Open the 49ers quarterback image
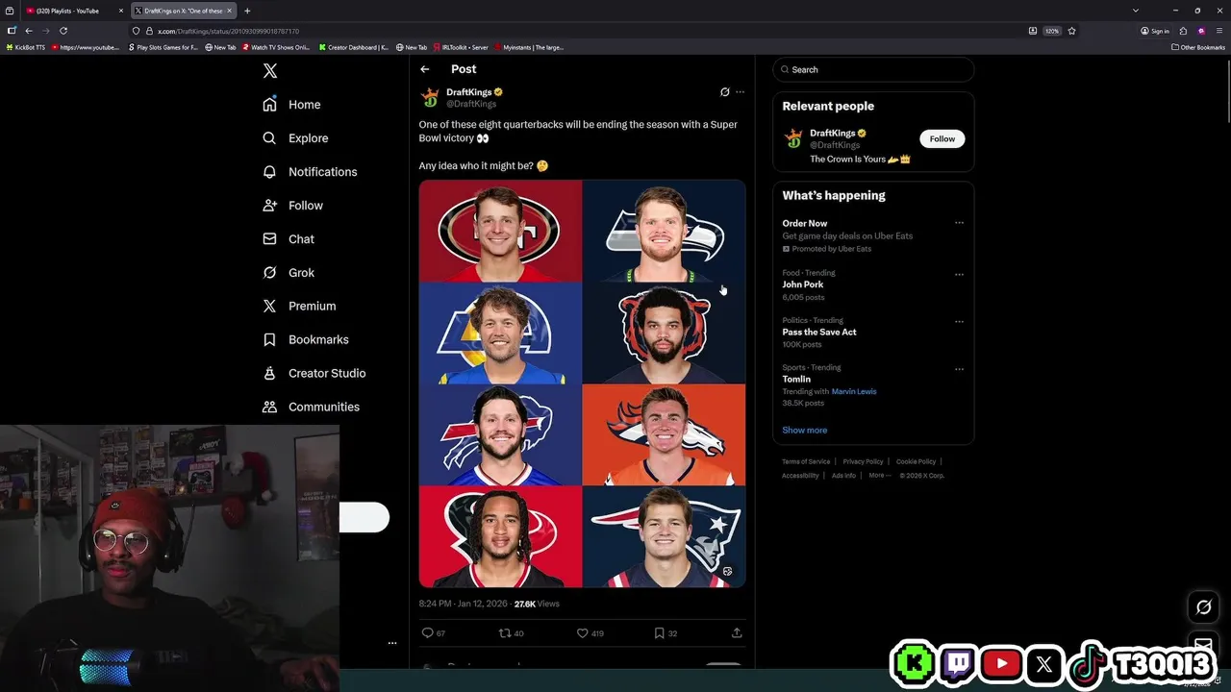The width and height of the screenshot is (1231, 692). pos(500,231)
